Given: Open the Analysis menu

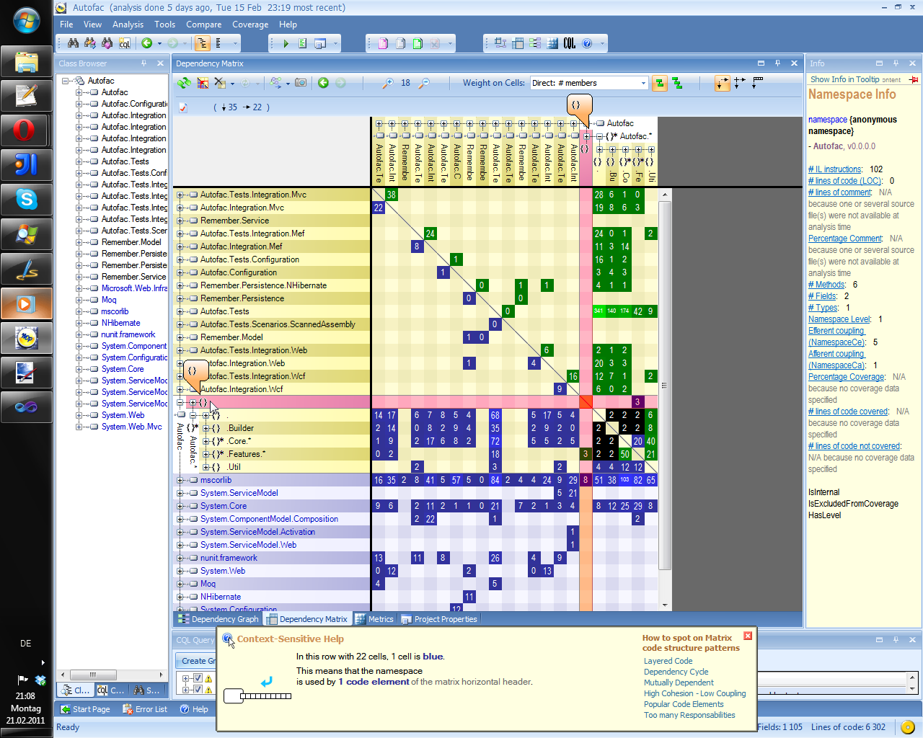Looking at the screenshot, I should click(128, 25).
